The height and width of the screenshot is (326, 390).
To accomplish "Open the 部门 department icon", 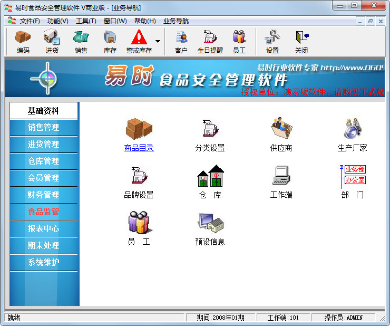I will (353, 176).
